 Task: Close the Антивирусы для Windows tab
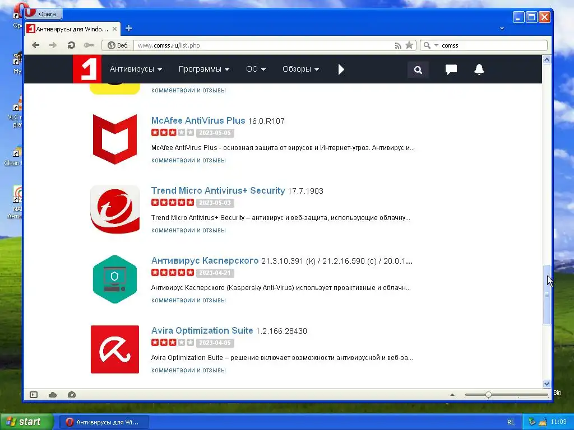[114, 29]
